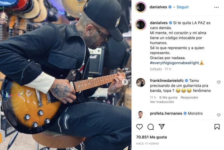Like franklinedanielofc's comment

click(x=219, y=82)
